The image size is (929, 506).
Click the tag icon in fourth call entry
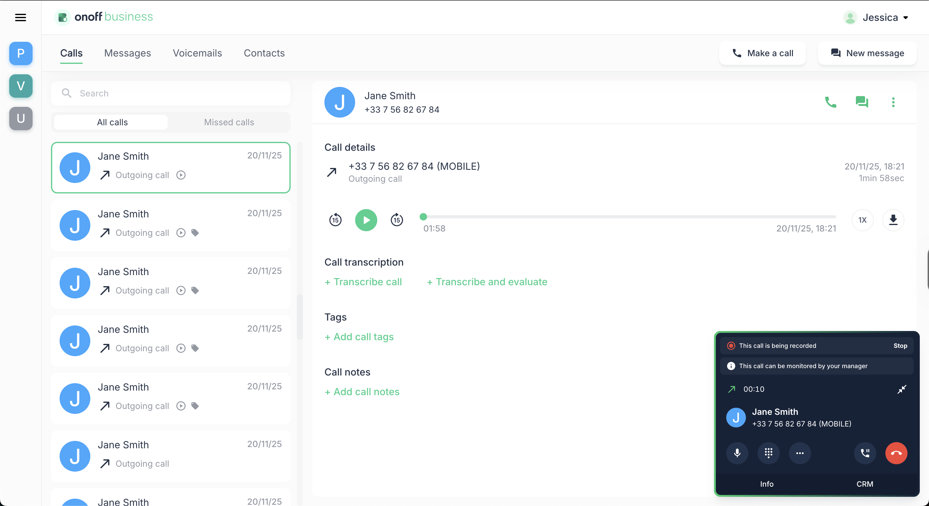coord(195,348)
